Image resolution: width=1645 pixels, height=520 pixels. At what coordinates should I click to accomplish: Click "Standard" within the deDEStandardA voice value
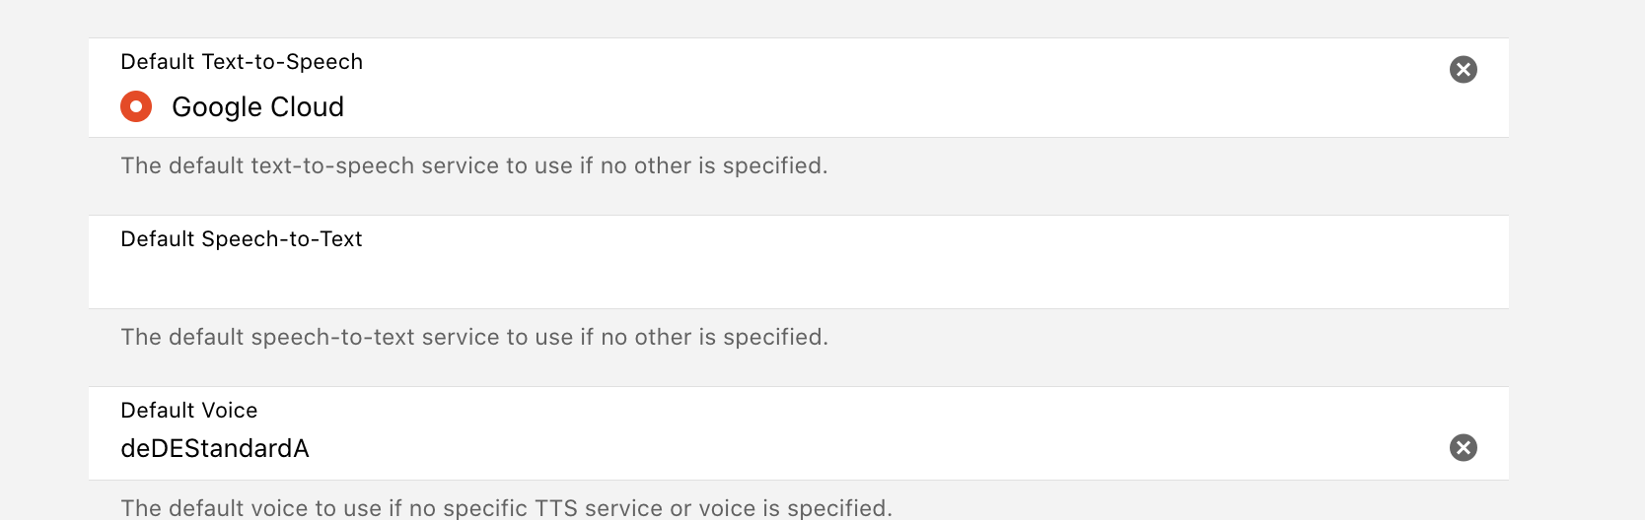pyautogui.click(x=227, y=449)
